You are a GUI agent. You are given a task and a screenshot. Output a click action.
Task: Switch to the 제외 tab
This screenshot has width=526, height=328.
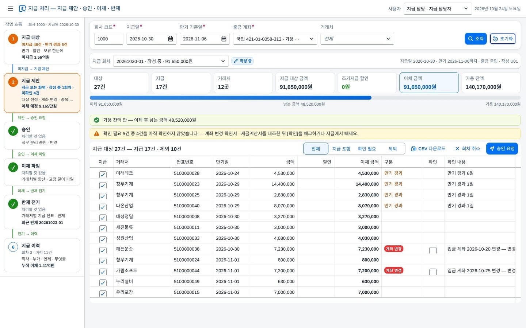coord(392,149)
